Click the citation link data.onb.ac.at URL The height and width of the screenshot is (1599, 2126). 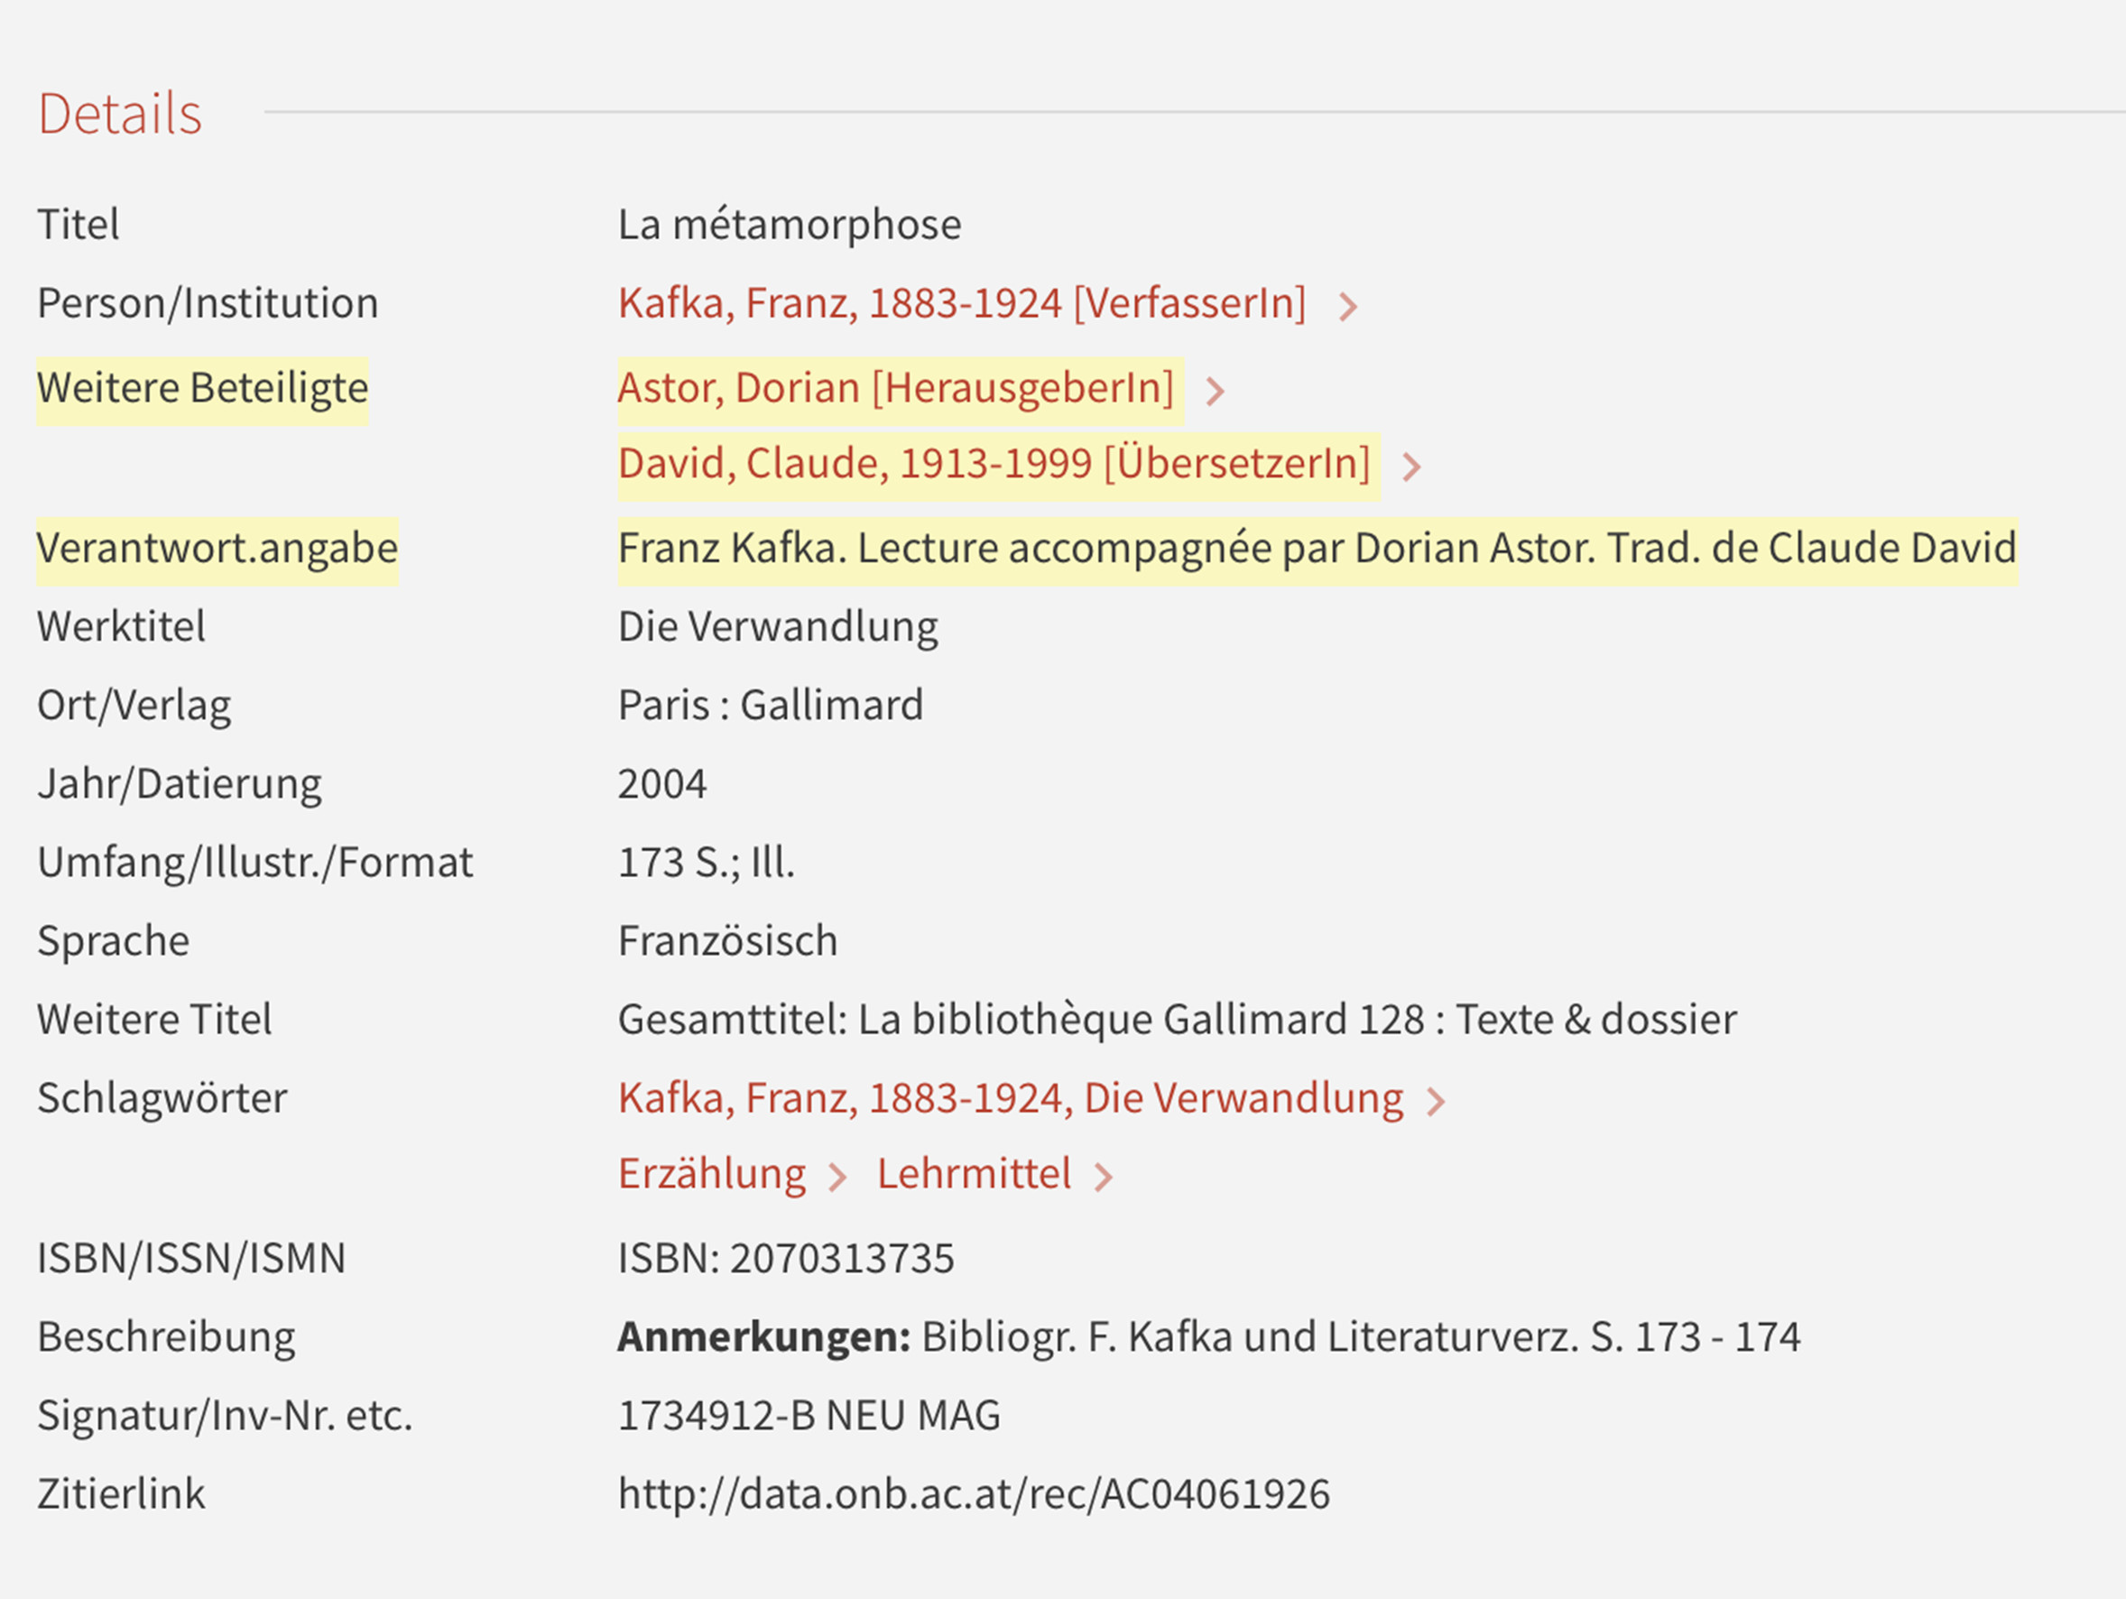[974, 1494]
